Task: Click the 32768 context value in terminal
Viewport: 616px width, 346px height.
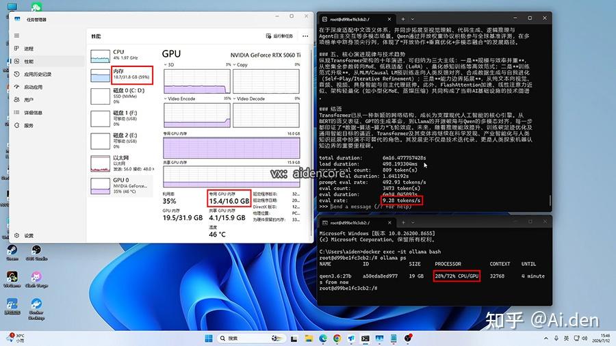Action: click(497, 276)
